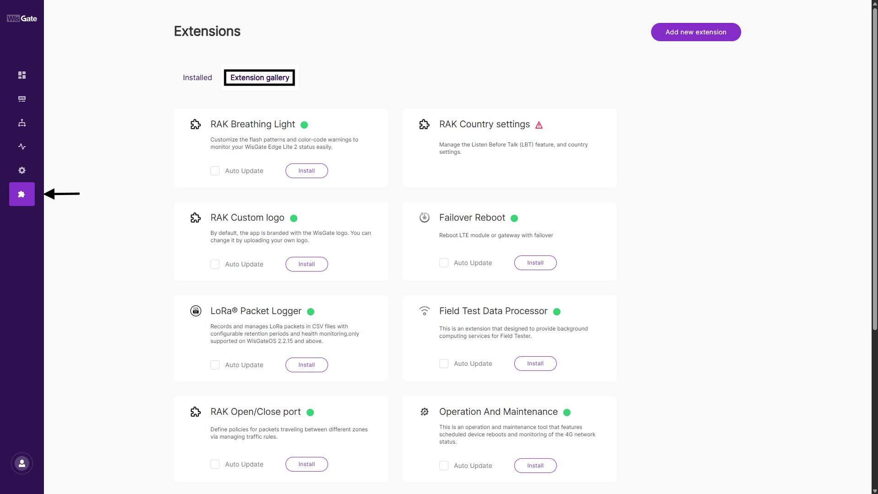Click the Failover Reboot power icon
The width and height of the screenshot is (878, 494).
pos(425,217)
